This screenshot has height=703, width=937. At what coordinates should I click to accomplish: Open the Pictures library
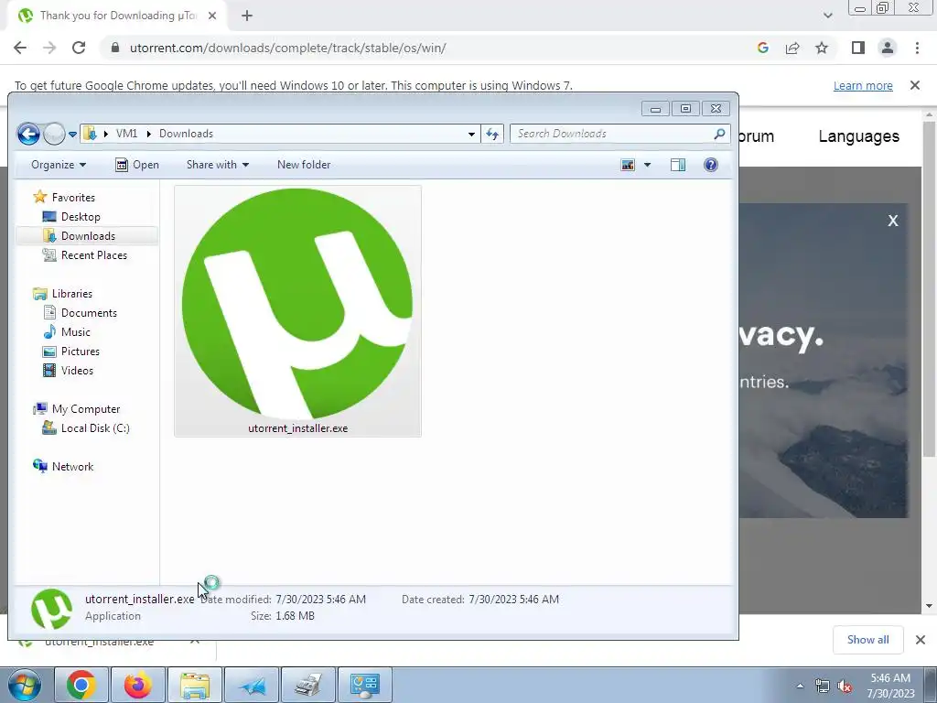click(x=81, y=351)
